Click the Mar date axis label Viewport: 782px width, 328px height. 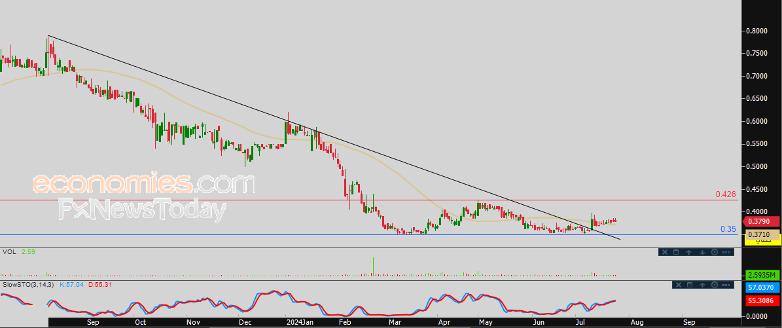(395, 323)
